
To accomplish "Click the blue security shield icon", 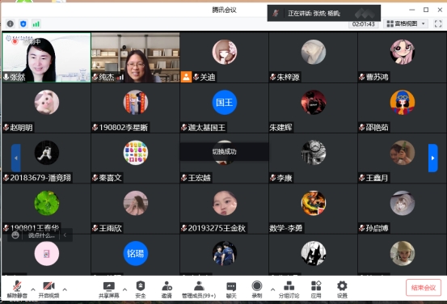I will (x=23, y=23).
